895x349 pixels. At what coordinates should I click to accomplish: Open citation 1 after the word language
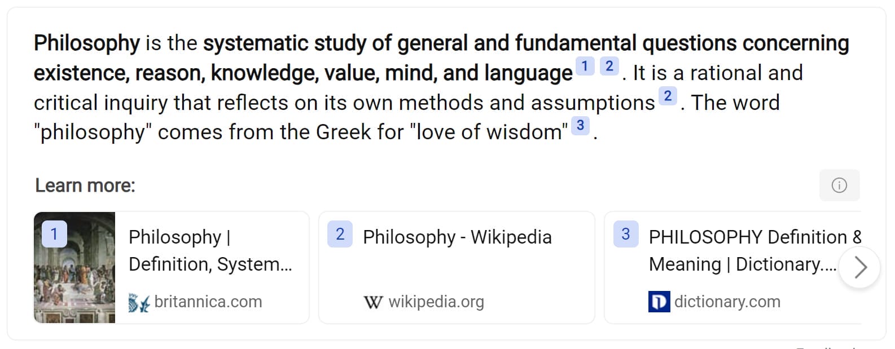tap(585, 67)
